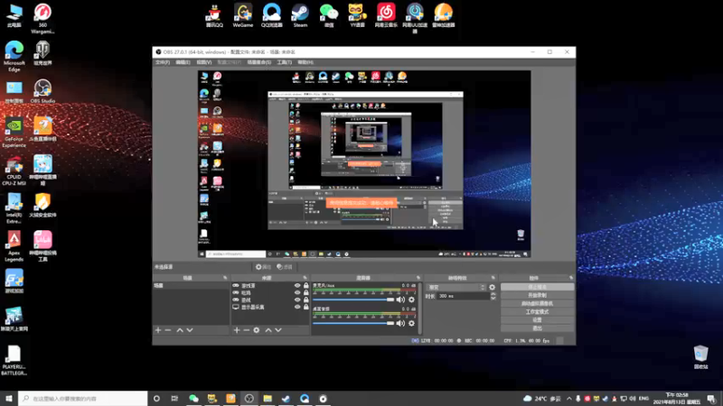
Task: Toggle lock of 显示器采集 source
Action: pos(305,307)
